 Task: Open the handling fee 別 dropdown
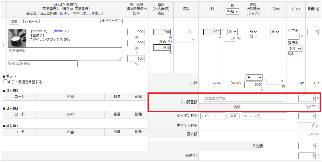[x=275, y=32]
